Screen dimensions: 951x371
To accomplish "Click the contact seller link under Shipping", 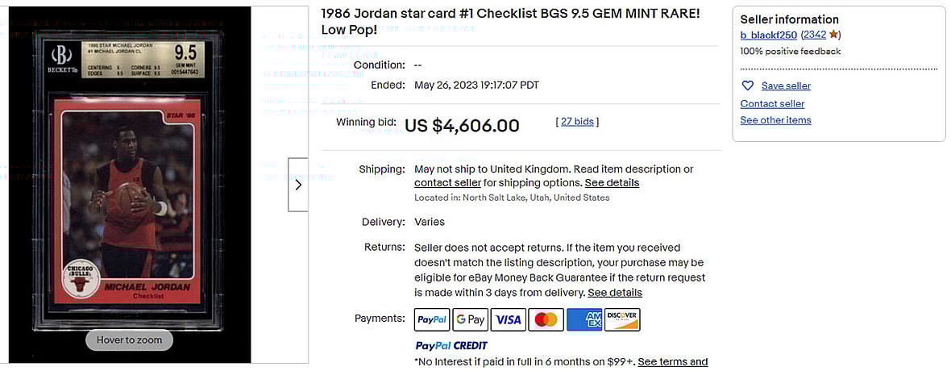I will pos(447,182).
